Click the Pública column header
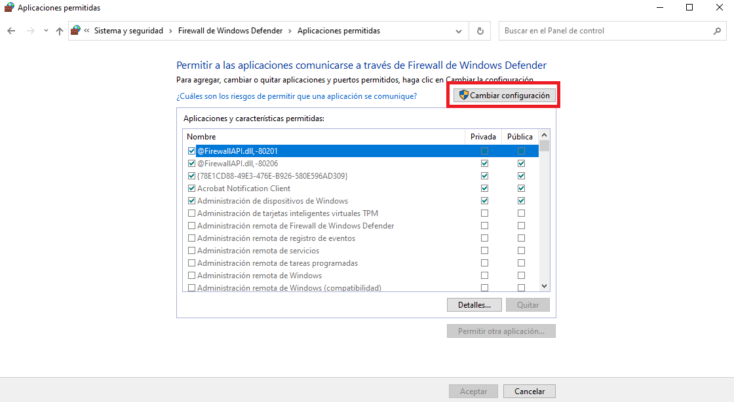This screenshot has width=734, height=402. 520,137
